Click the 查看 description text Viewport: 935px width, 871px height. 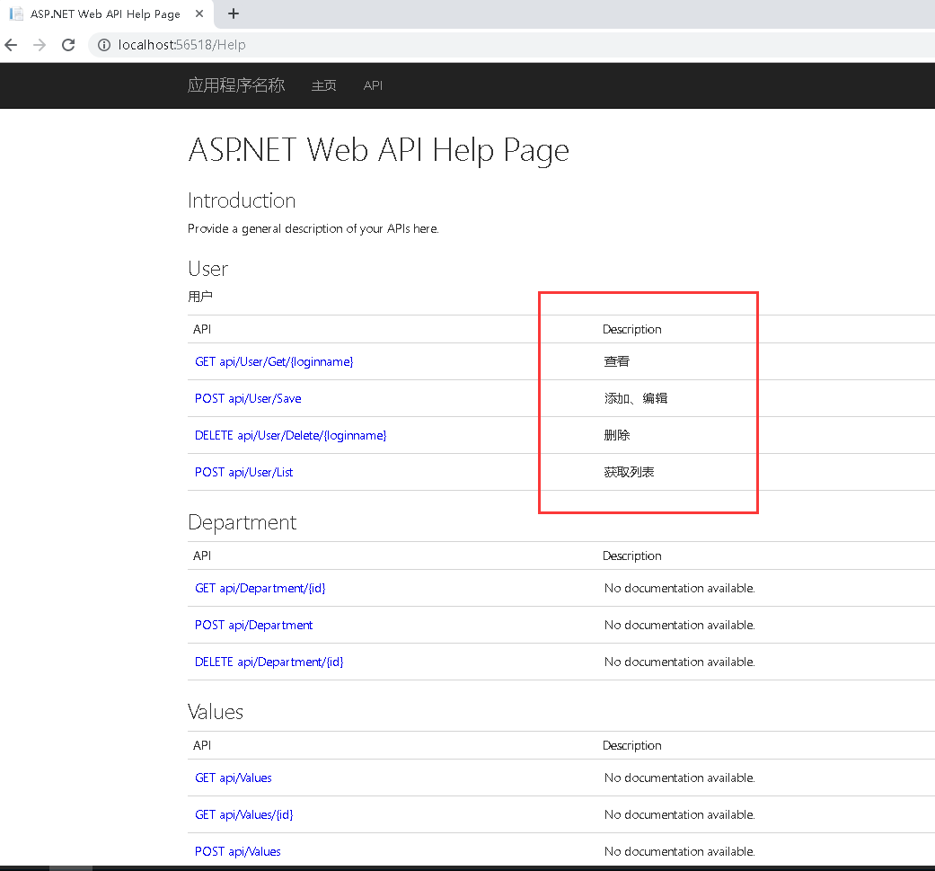616,361
